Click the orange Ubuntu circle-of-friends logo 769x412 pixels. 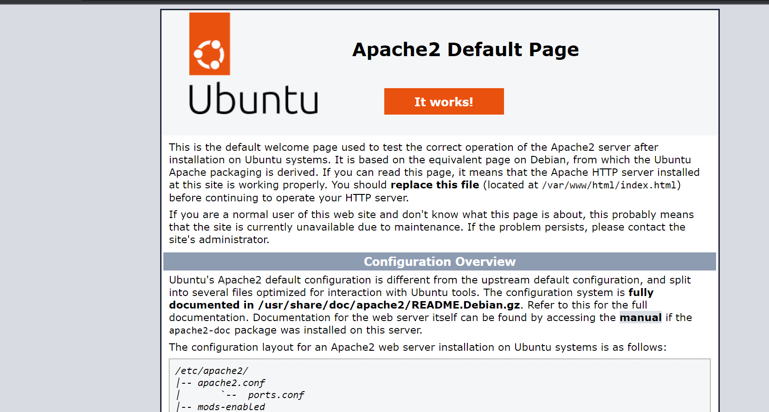[x=209, y=45]
